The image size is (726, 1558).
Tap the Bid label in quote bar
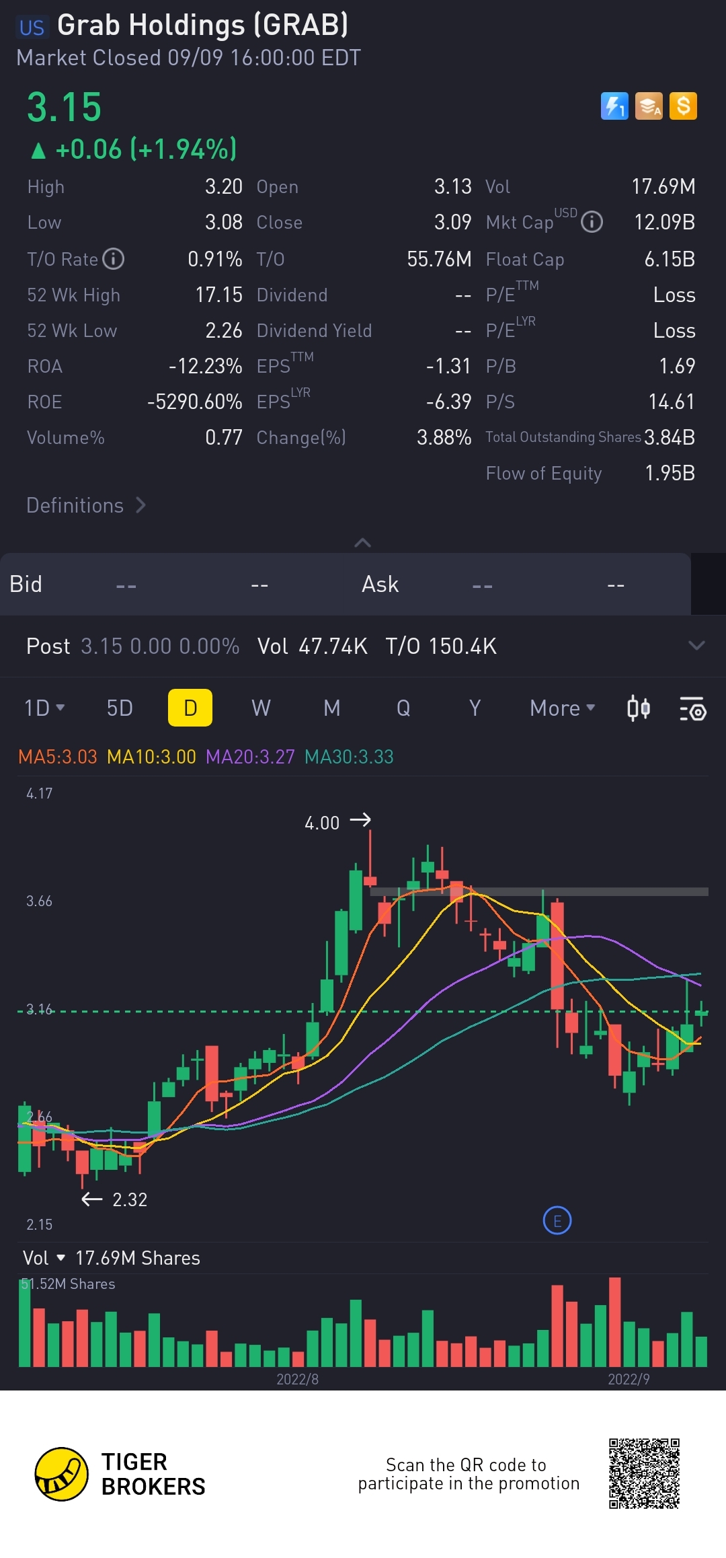tap(26, 584)
